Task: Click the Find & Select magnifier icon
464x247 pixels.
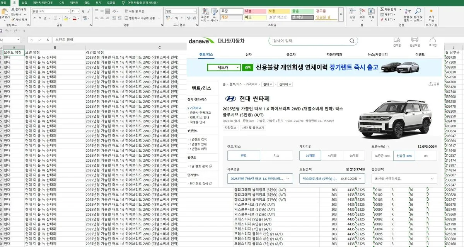Action: click(x=418, y=11)
